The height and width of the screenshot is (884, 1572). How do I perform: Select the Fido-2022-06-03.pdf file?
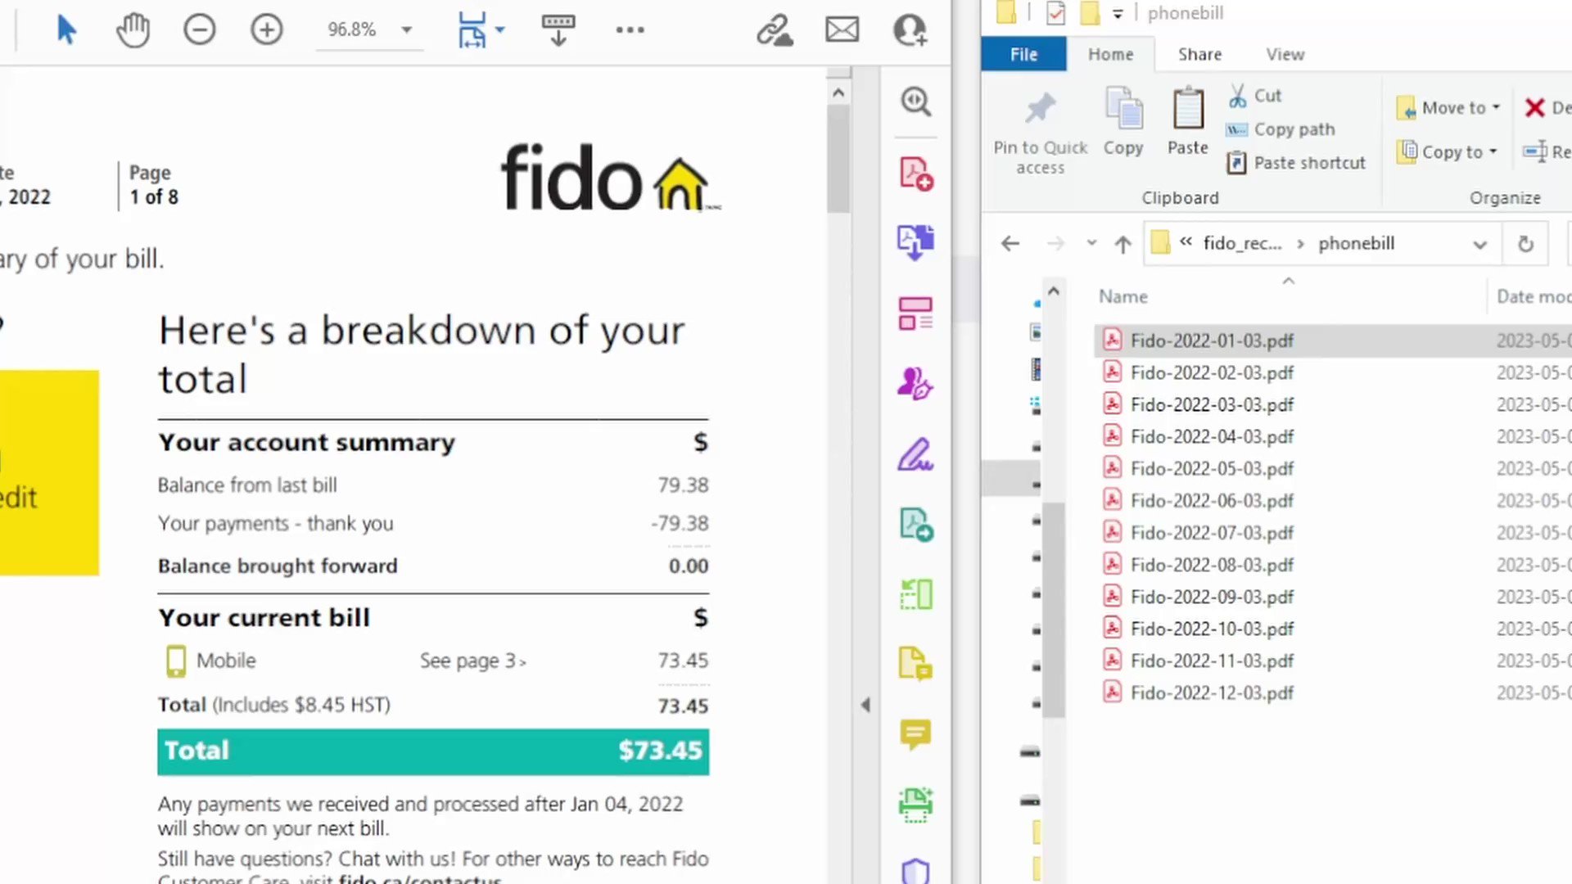1212,500
